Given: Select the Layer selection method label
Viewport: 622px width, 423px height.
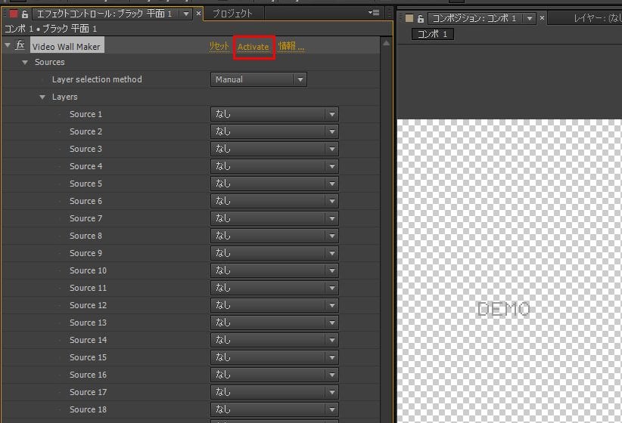Looking at the screenshot, I should click(x=97, y=79).
